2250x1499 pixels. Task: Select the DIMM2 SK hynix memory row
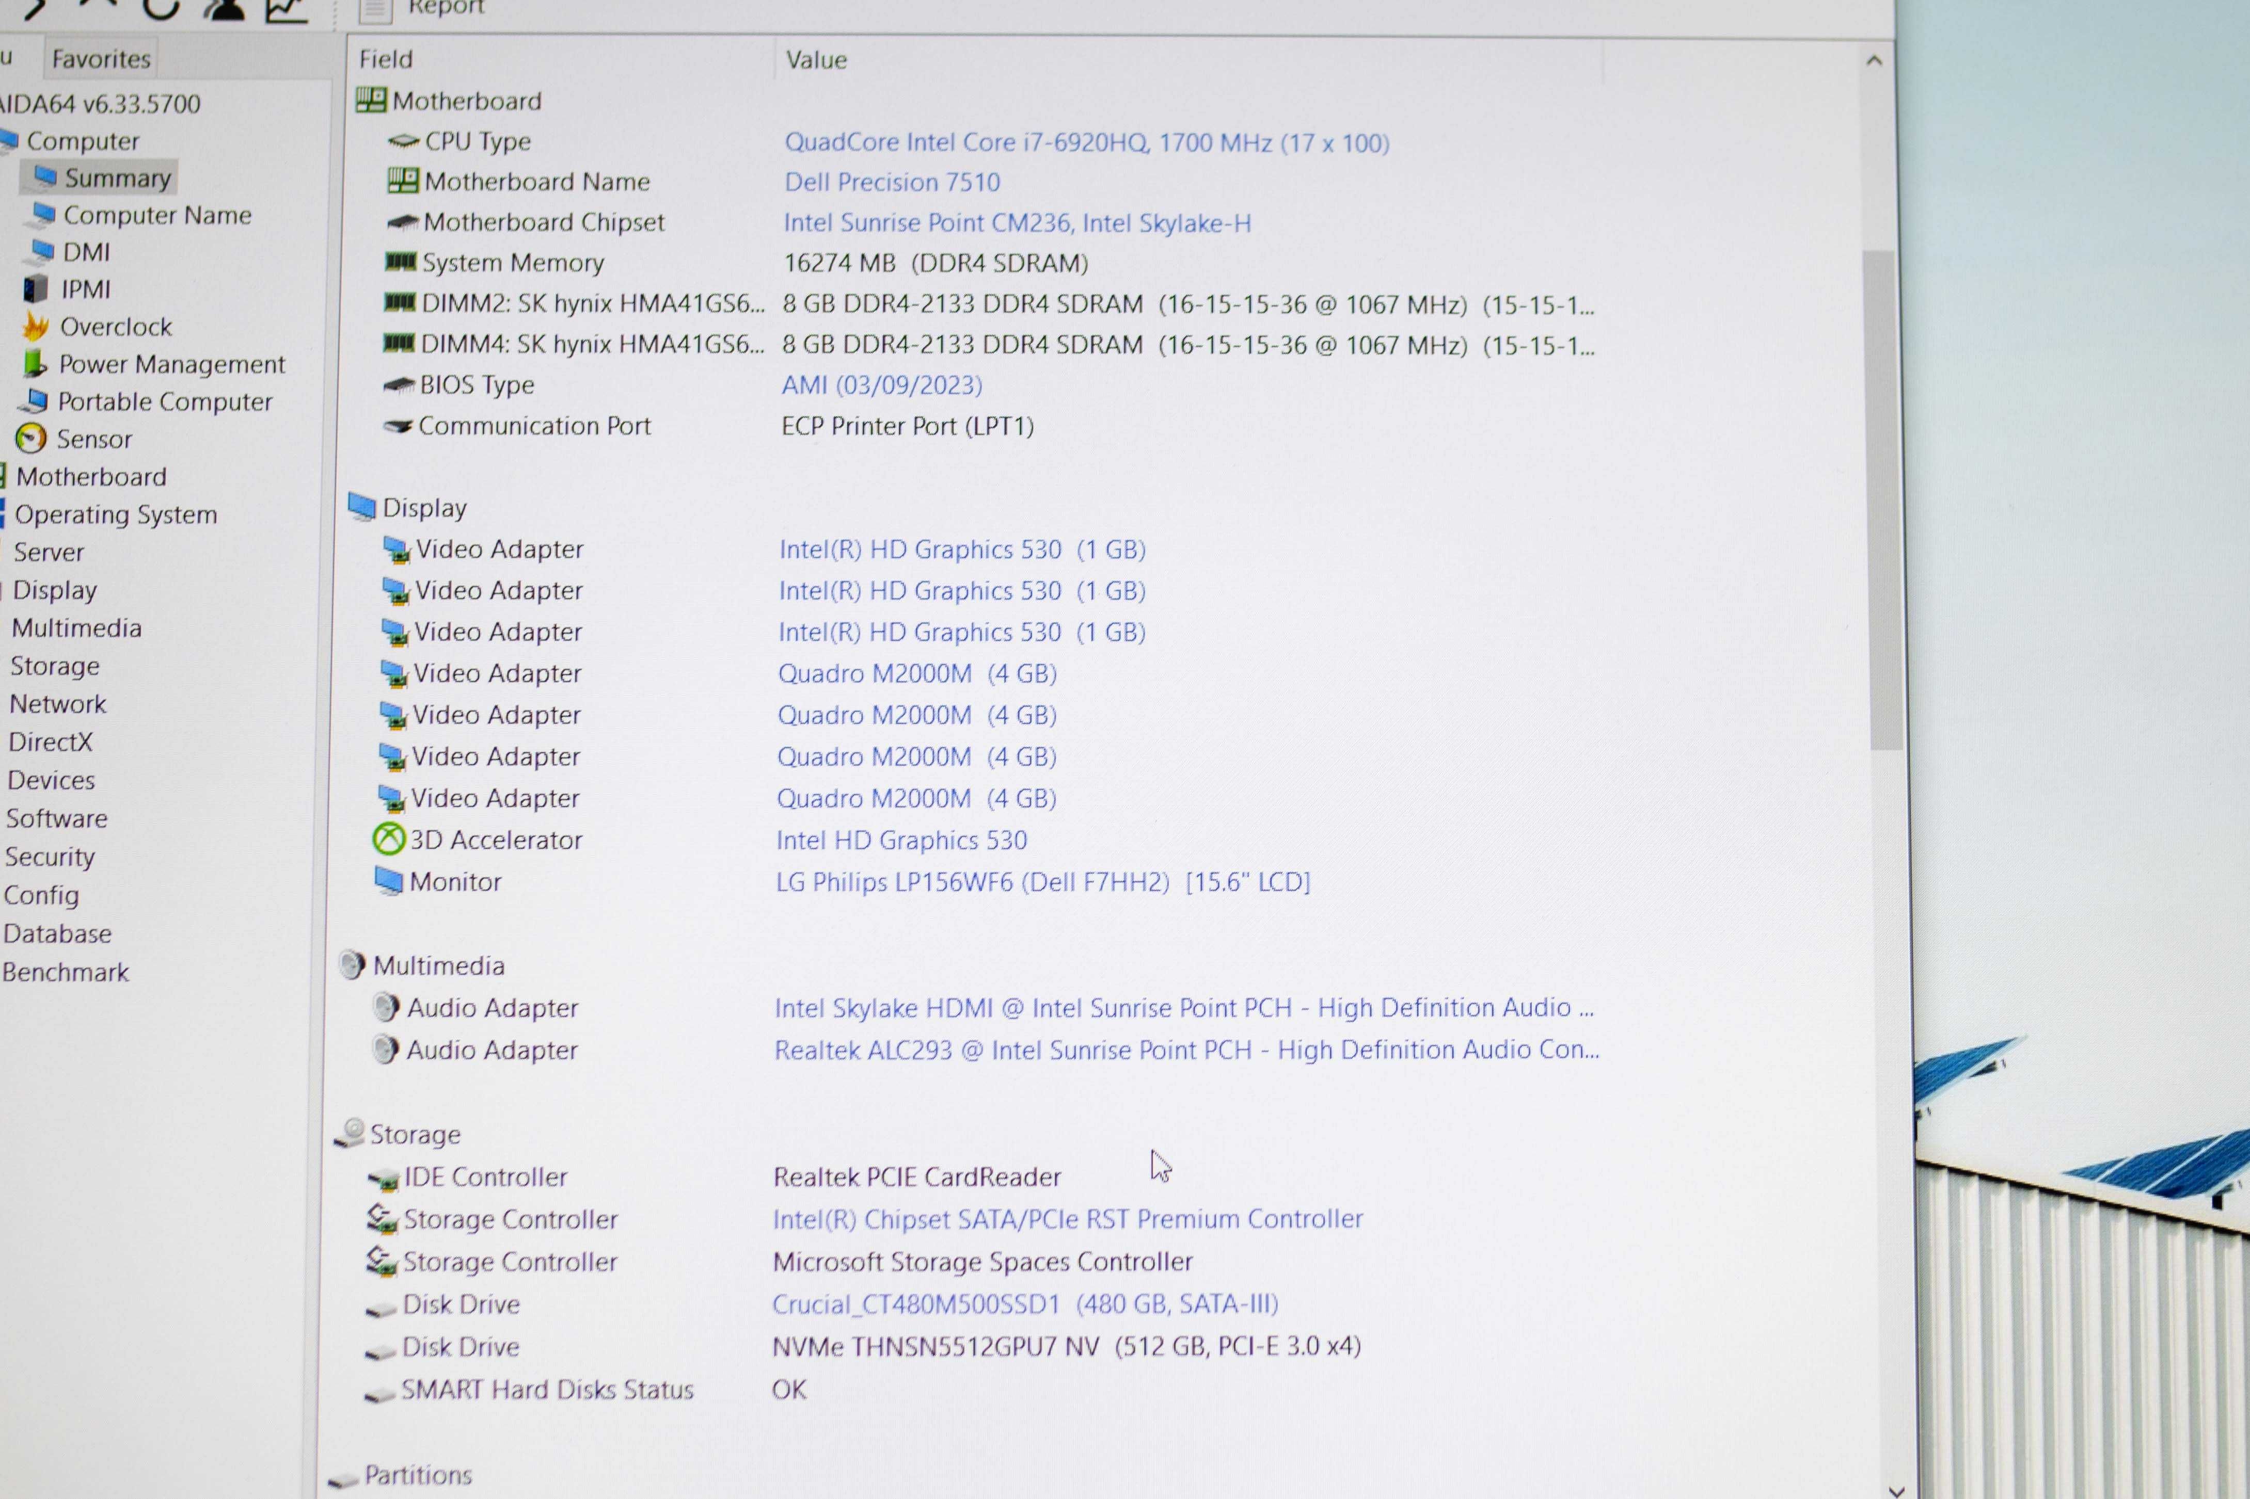click(x=989, y=304)
